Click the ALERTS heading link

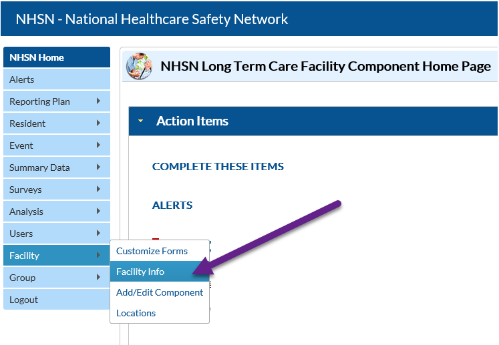(172, 206)
